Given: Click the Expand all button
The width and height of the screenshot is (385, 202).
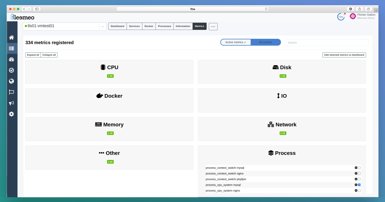Looking at the screenshot, I should click(33, 55).
